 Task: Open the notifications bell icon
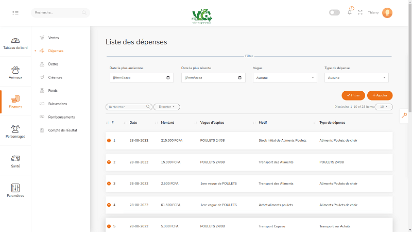click(x=350, y=12)
